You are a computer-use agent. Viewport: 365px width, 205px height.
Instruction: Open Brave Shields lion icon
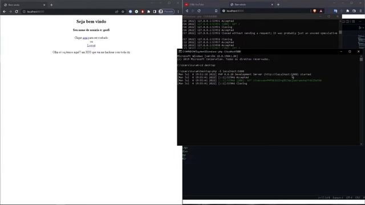pyautogui.click(x=314, y=11)
